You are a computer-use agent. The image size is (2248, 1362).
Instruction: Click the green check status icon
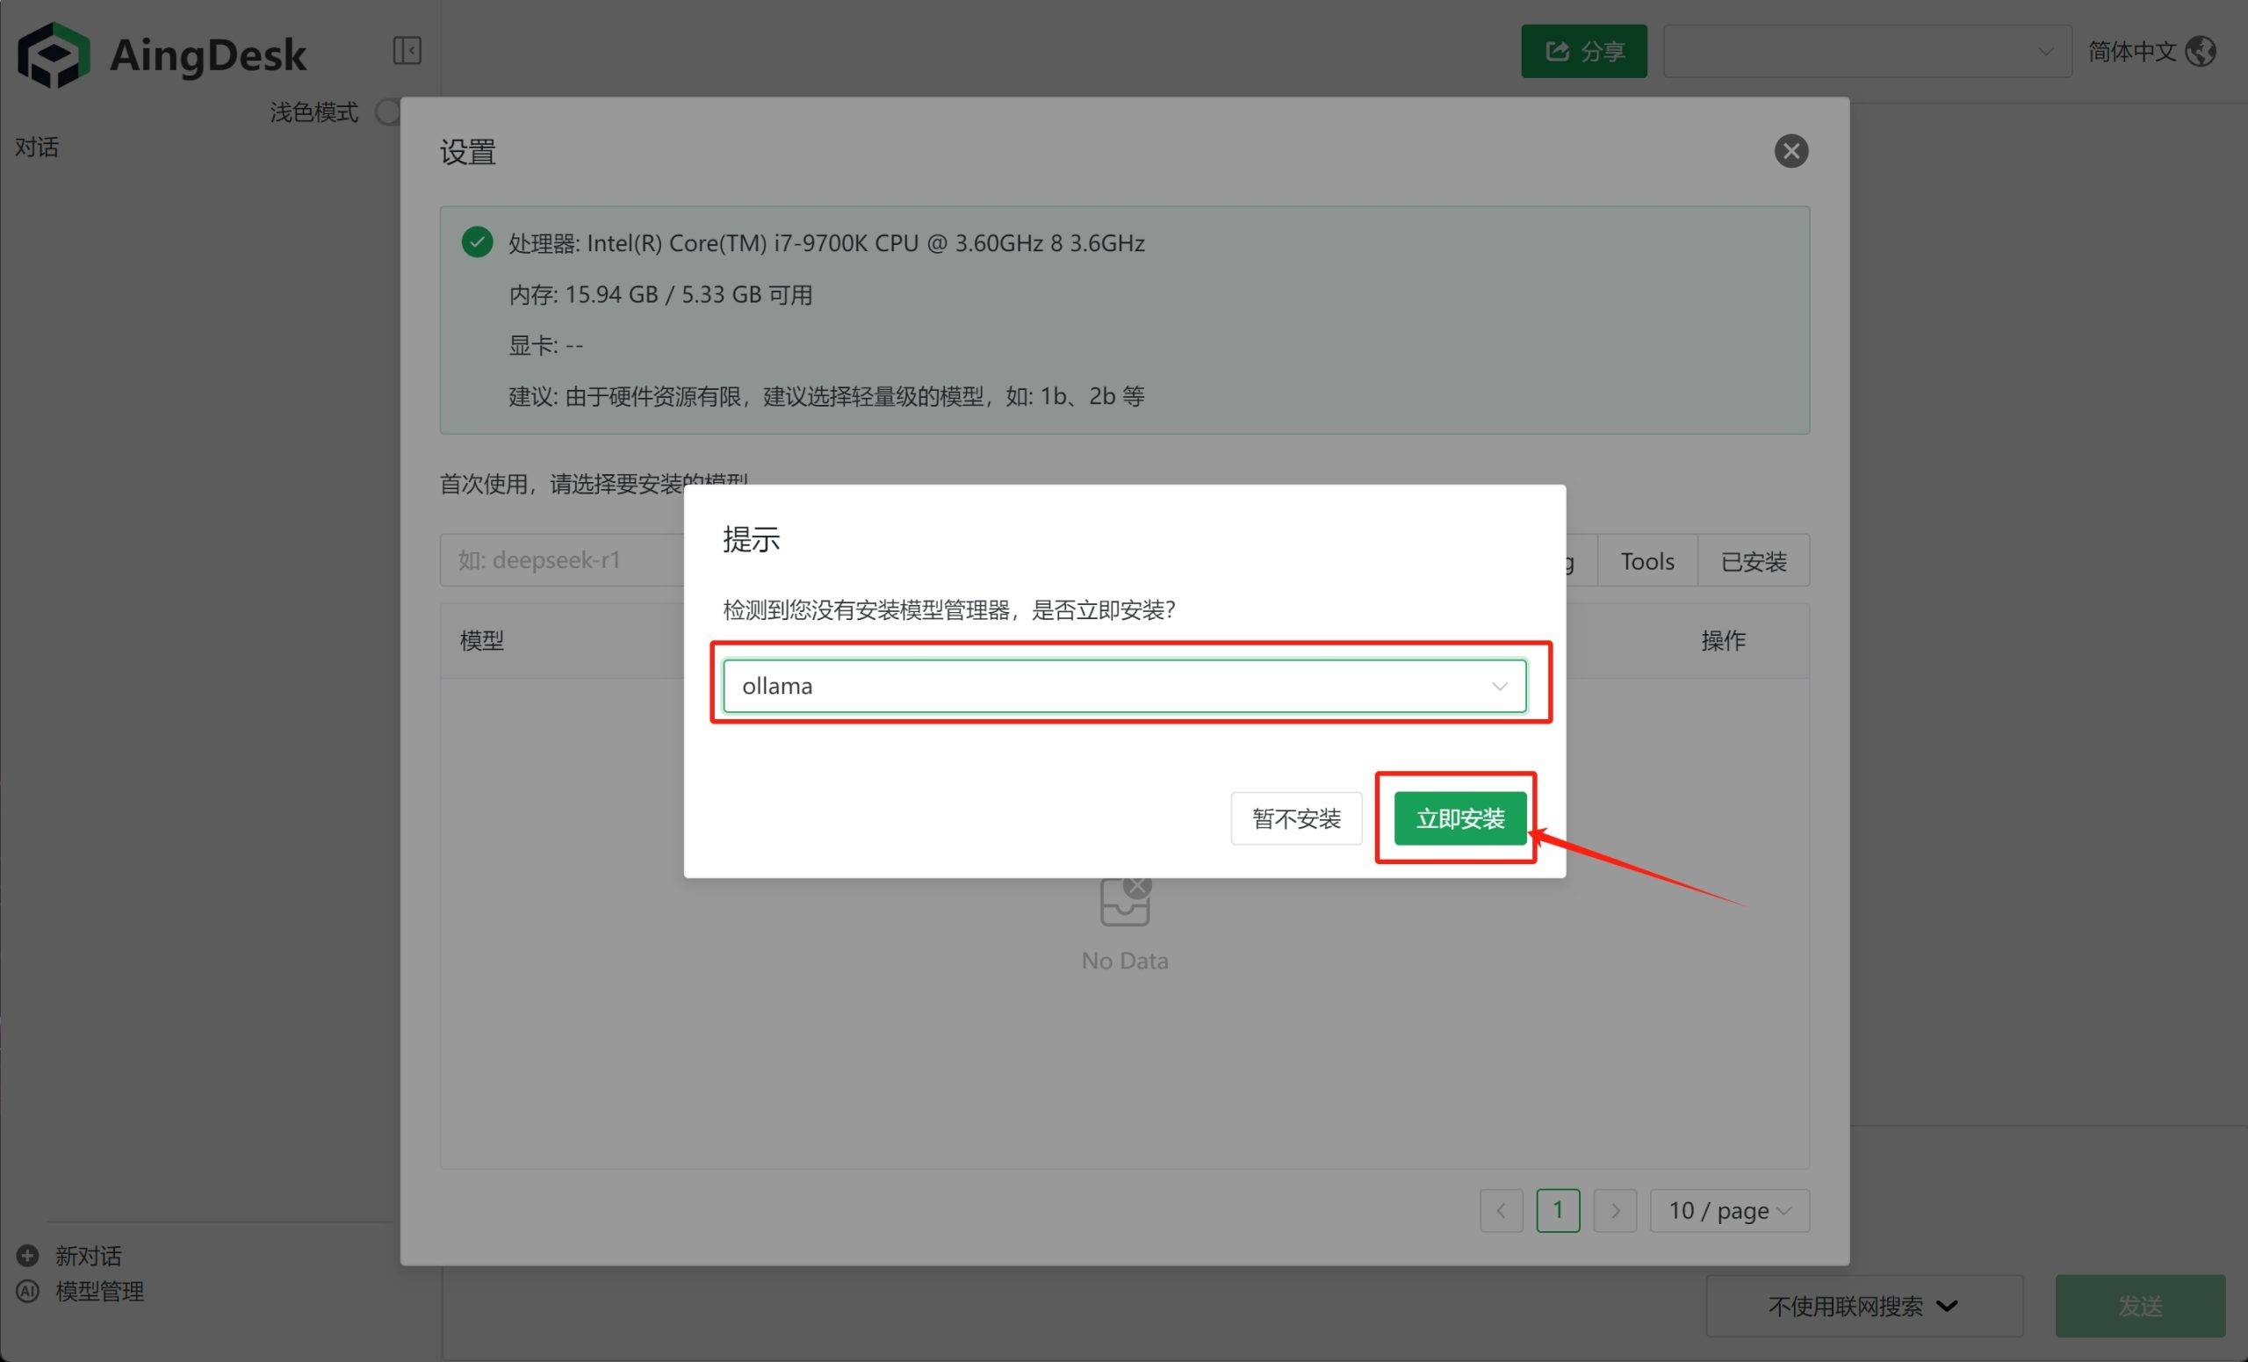click(x=476, y=242)
